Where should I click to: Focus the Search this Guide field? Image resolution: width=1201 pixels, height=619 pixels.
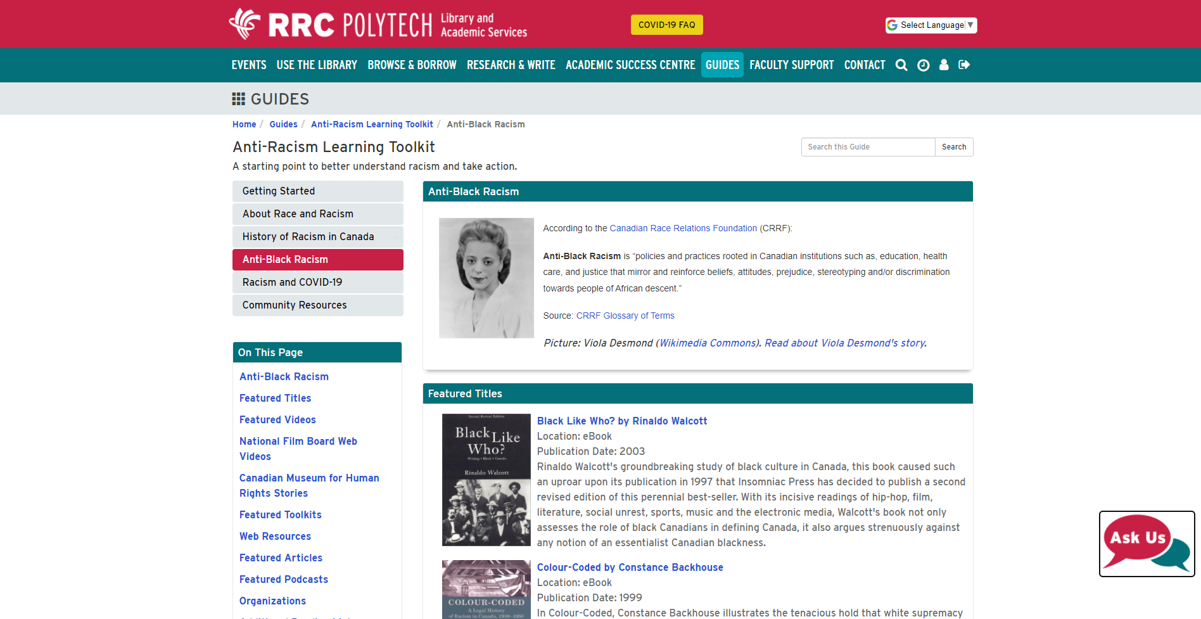[868, 147]
